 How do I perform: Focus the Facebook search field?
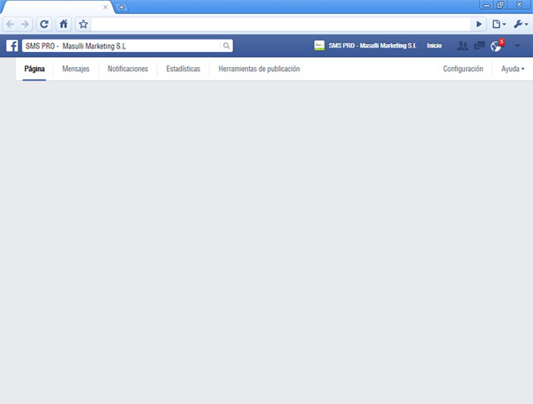point(127,46)
